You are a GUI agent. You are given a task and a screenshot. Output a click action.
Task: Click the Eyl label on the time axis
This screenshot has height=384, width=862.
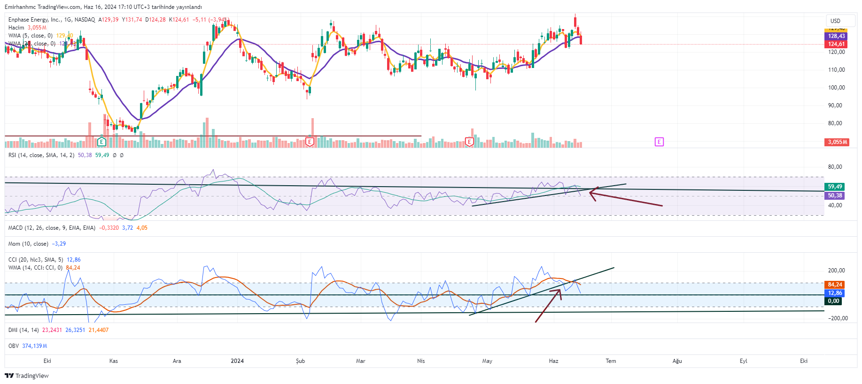pyautogui.click(x=743, y=361)
